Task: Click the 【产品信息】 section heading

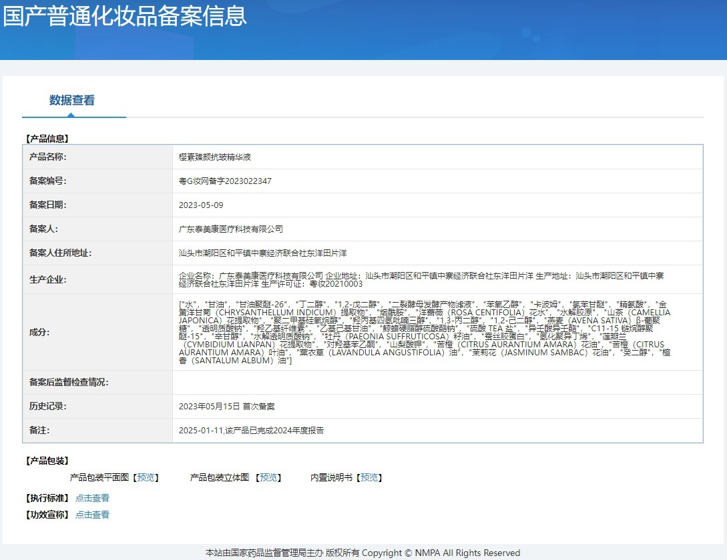Action: [x=47, y=139]
